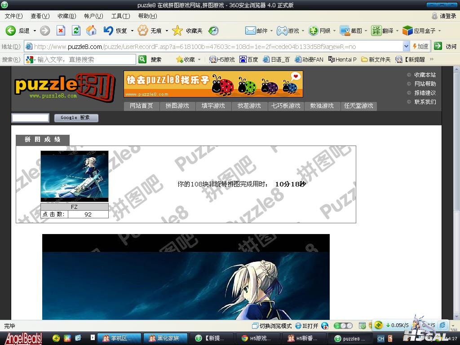Go to the 数独游戏 navigation tab
This screenshot has height=345, width=460.
tap(322, 106)
